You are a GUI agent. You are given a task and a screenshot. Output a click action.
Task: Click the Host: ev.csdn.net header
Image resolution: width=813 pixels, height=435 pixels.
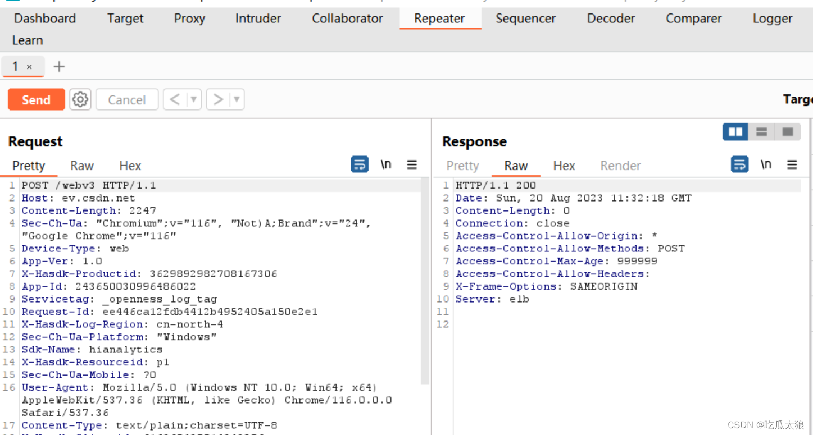[79, 198]
